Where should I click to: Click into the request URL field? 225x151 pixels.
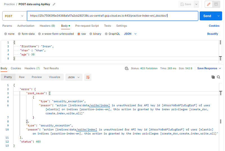click(113, 16)
